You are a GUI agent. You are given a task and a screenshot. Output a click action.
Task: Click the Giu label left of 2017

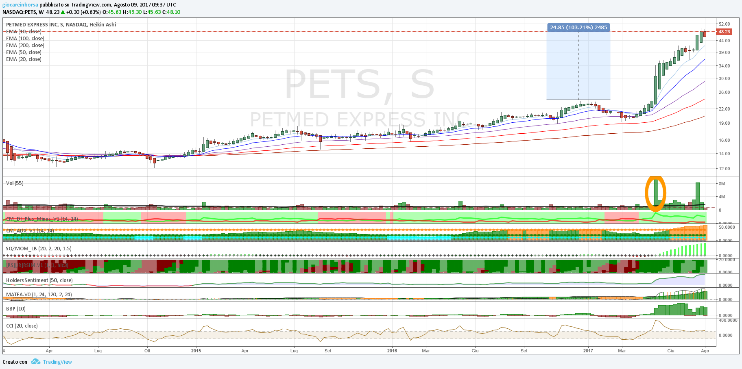click(x=475, y=351)
